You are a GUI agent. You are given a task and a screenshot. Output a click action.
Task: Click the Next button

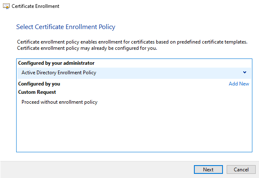tap(208, 170)
